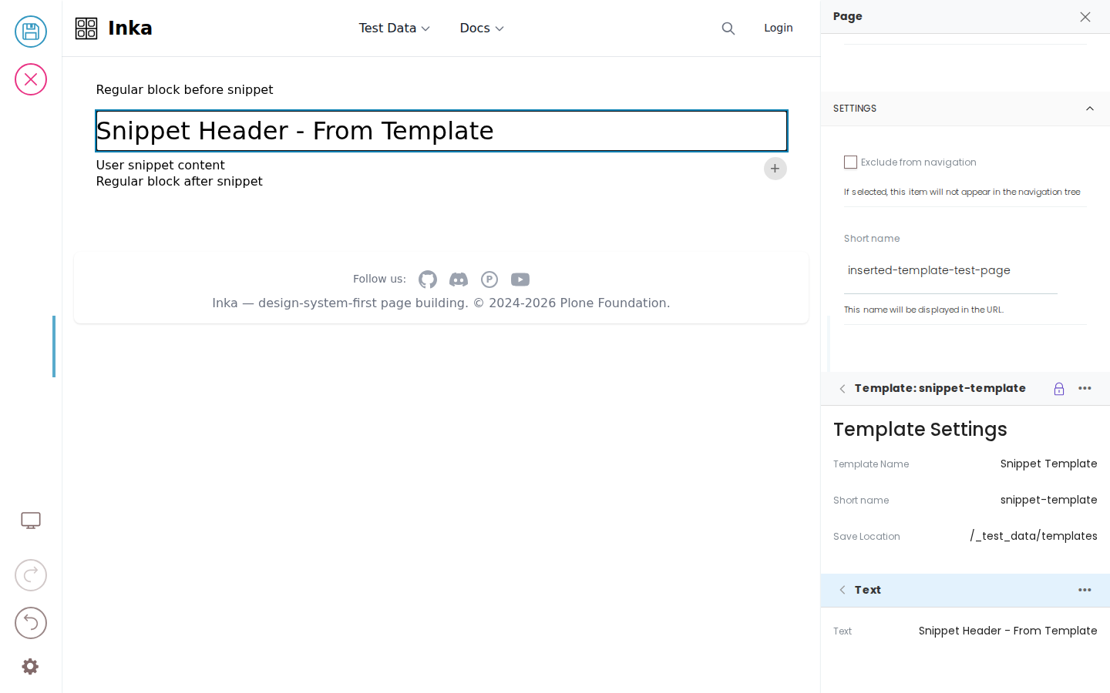The height and width of the screenshot is (693, 1110).
Task: Toggle the template lock icon
Action: point(1059,389)
